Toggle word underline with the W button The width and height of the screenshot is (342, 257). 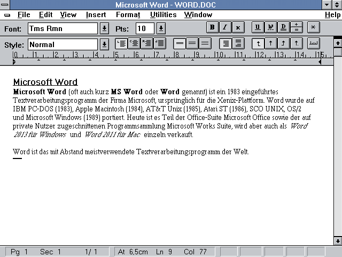tap(271, 27)
